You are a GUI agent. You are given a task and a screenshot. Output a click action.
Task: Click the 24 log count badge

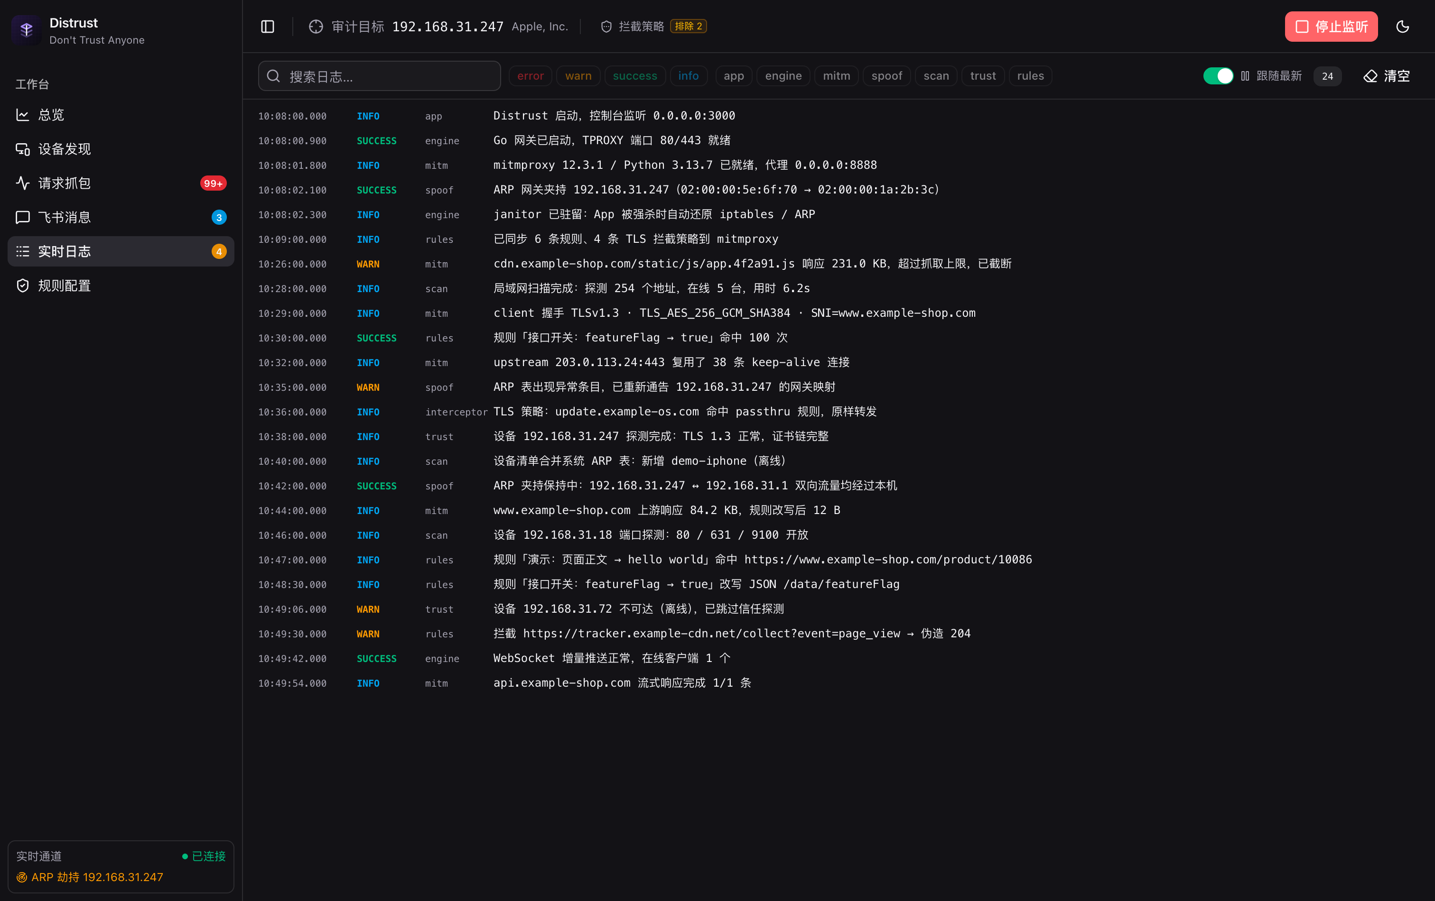coord(1327,76)
